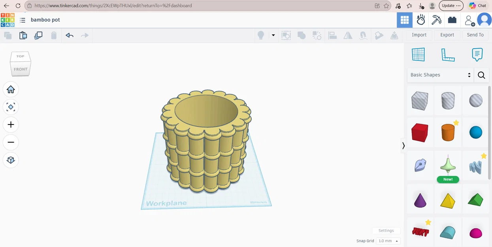The height and width of the screenshot is (247, 492).
Task: Switch perspective view with the cube icon
Action: click(x=11, y=160)
